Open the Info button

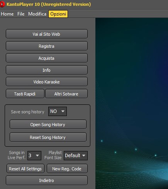click(47, 70)
